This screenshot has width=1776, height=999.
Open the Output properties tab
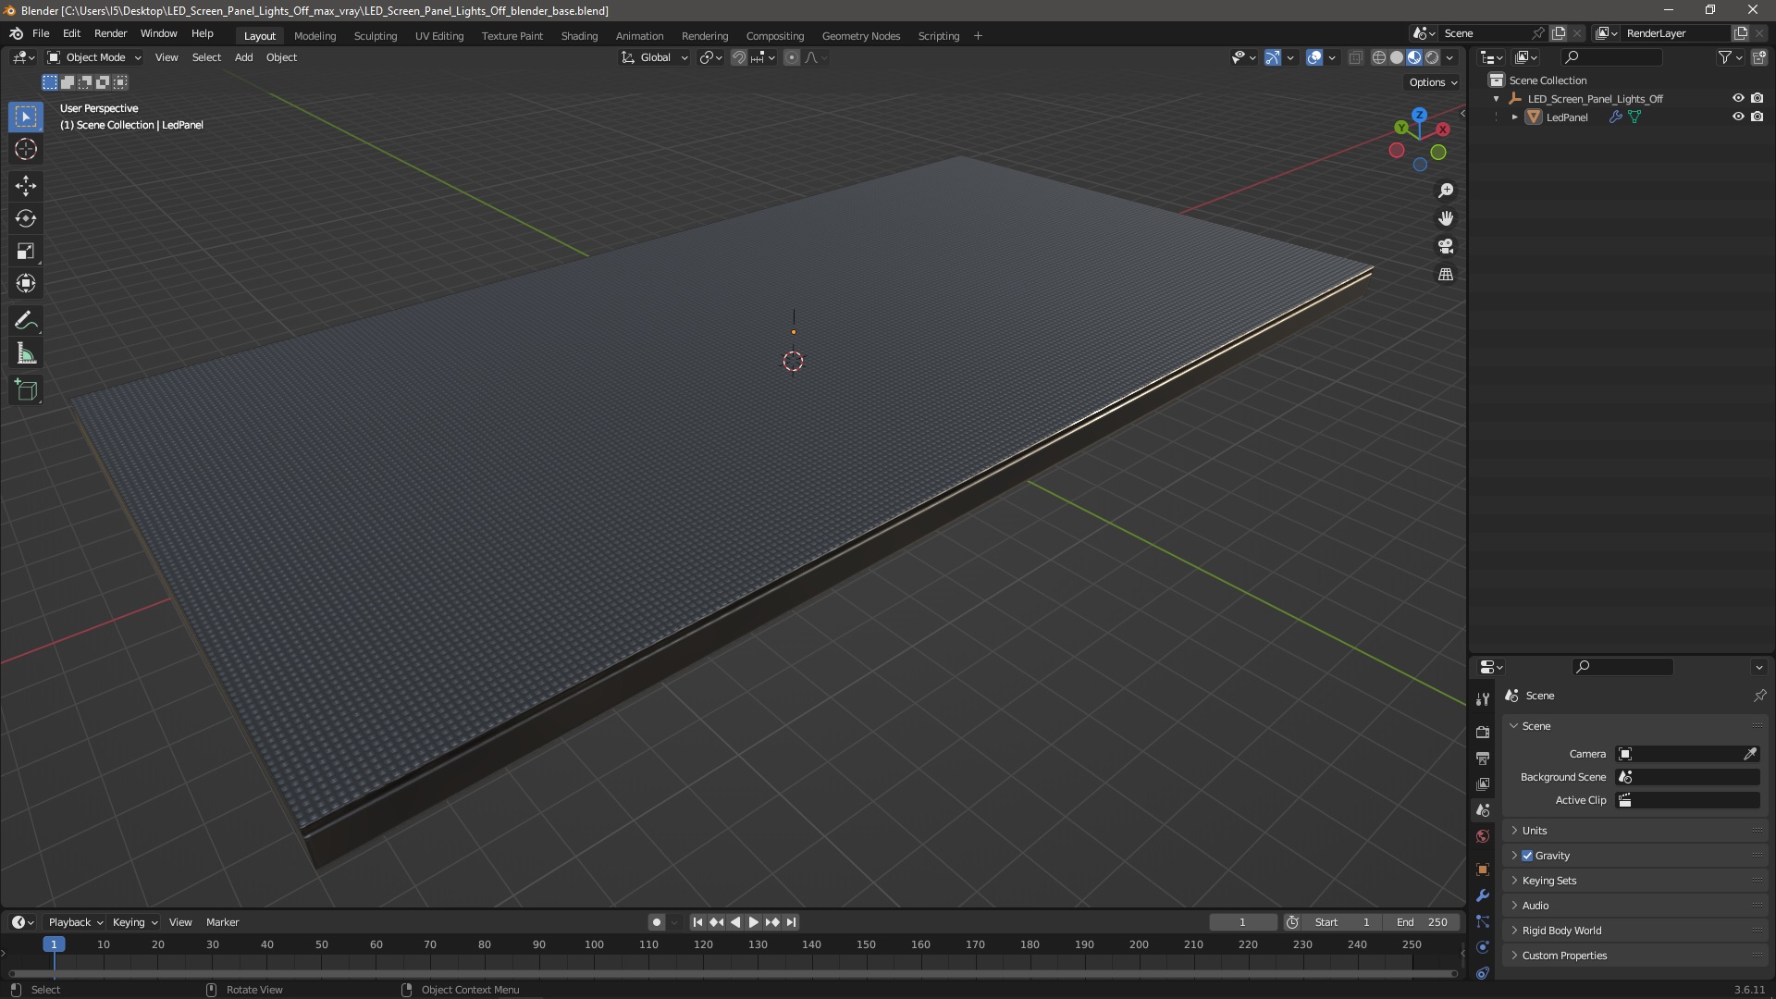(x=1483, y=758)
